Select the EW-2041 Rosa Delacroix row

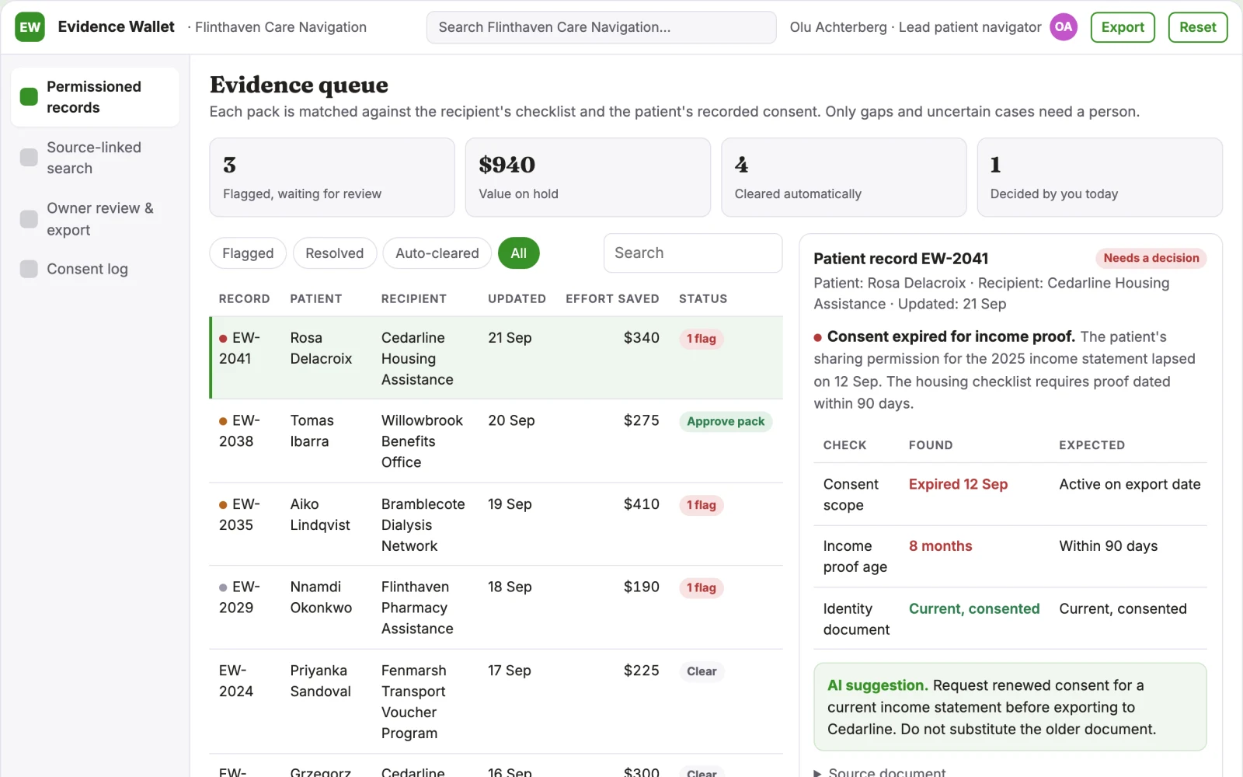496,358
